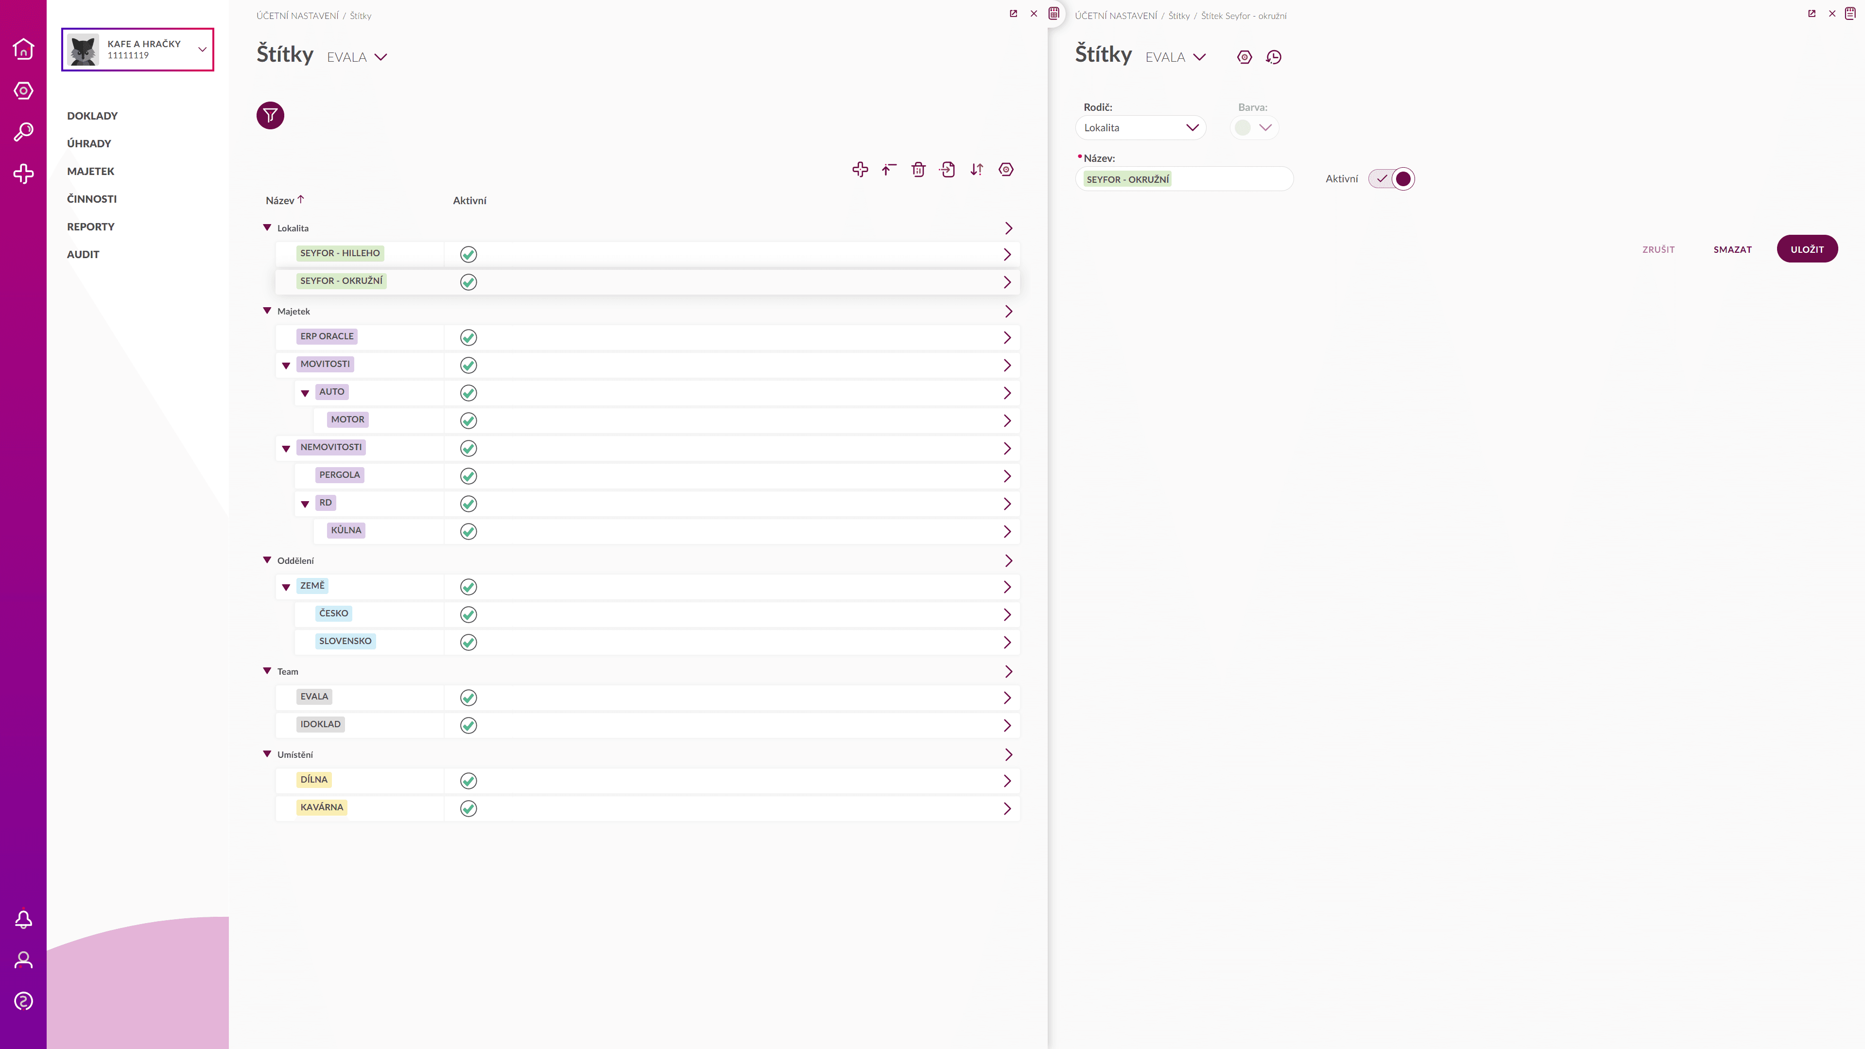Go to REPORTY menu section
This screenshot has width=1865, height=1049.
point(90,227)
